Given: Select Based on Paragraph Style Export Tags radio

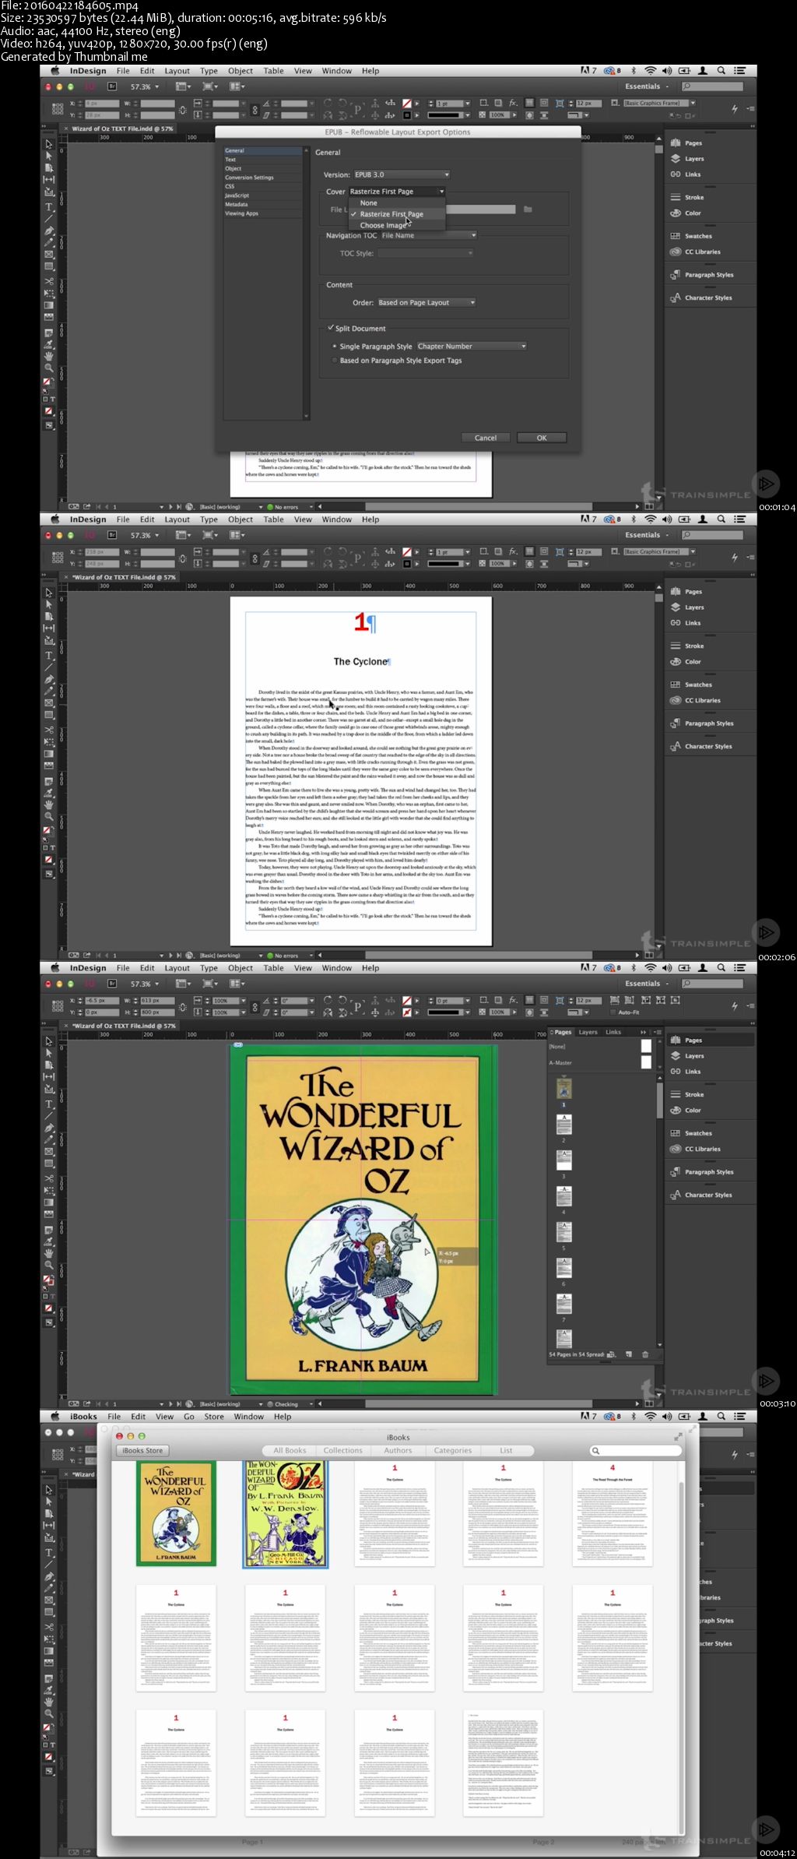Looking at the screenshot, I should [x=335, y=361].
